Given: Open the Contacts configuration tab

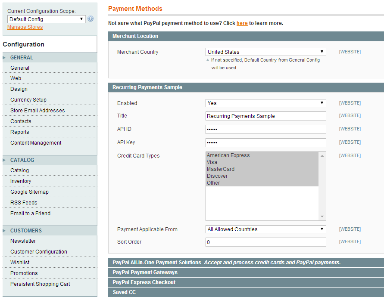Looking at the screenshot, I should click(50, 121).
